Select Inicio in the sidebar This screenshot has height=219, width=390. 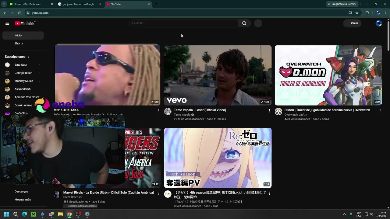23,35
